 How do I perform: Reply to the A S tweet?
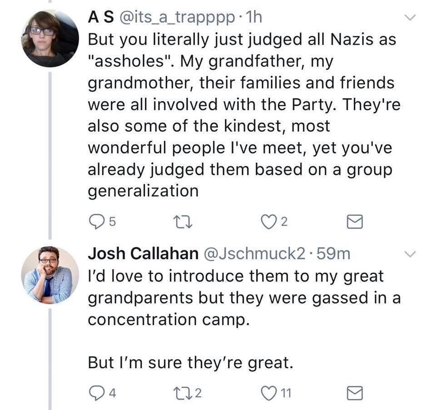[x=97, y=222]
